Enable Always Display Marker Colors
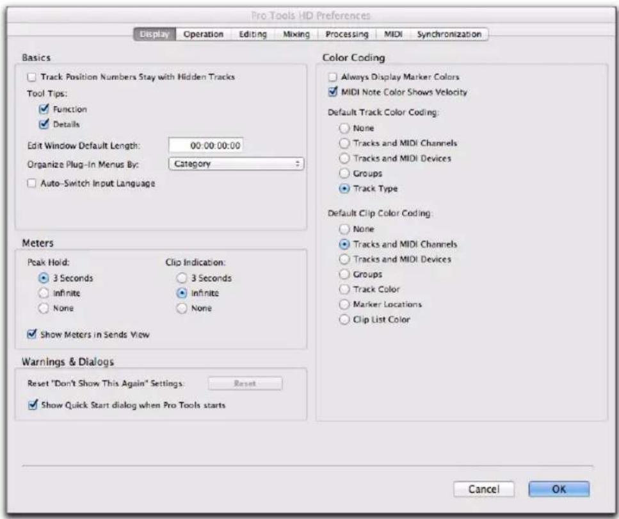The width and height of the screenshot is (619, 519). 333,77
